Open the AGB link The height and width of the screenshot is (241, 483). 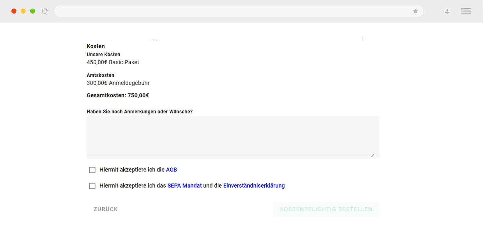171,170
